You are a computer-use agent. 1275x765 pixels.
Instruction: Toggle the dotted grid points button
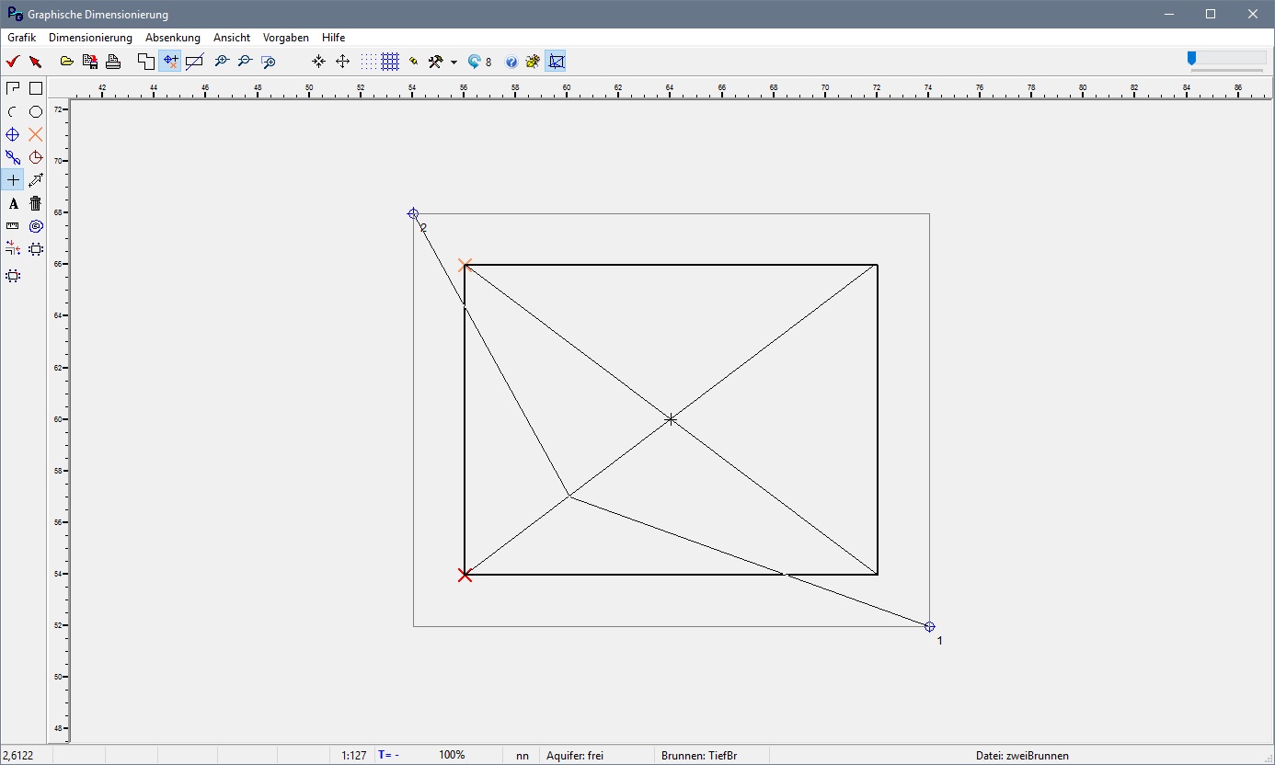368,62
